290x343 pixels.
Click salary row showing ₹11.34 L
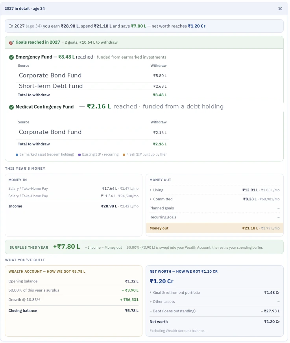point(73,196)
